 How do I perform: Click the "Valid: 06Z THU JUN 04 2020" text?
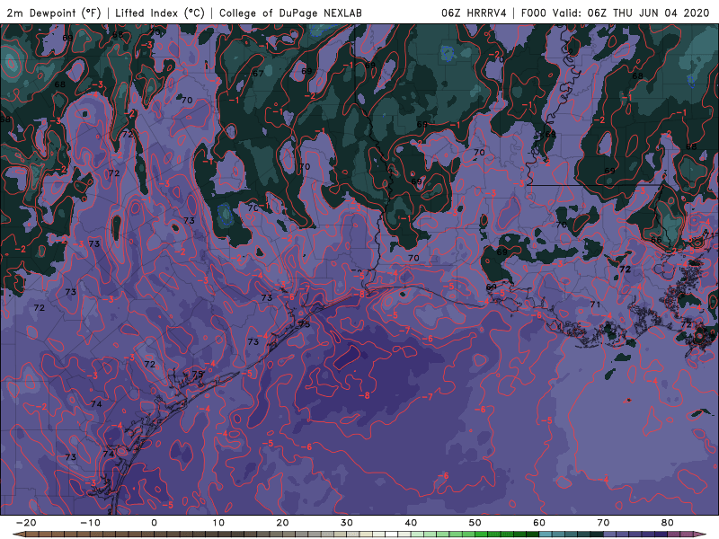click(x=631, y=13)
